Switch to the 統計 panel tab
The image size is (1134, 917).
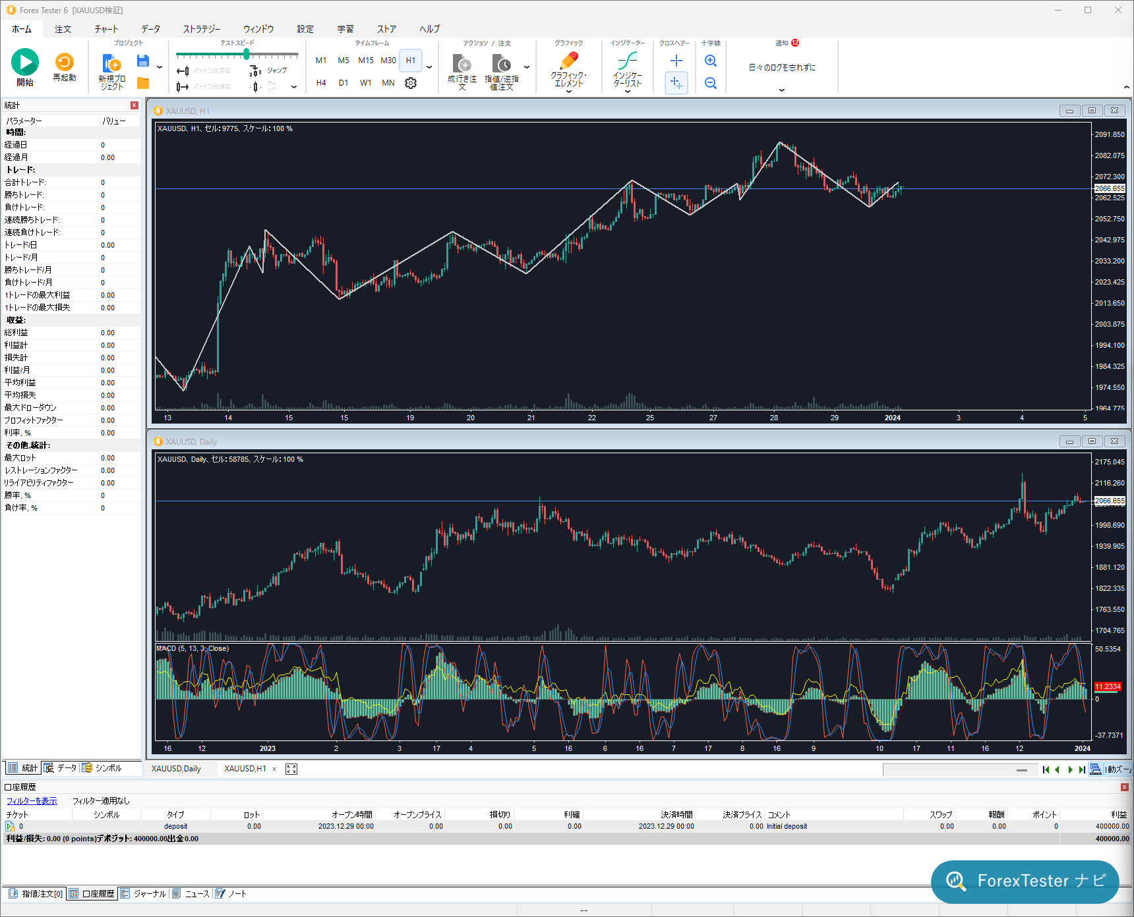coord(23,768)
